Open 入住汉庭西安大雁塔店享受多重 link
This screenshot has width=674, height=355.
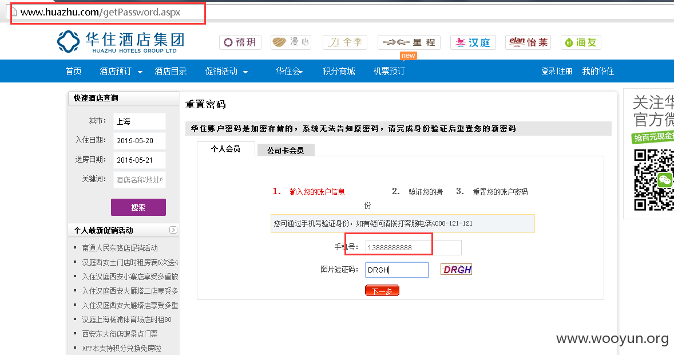pyautogui.click(x=130, y=305)
